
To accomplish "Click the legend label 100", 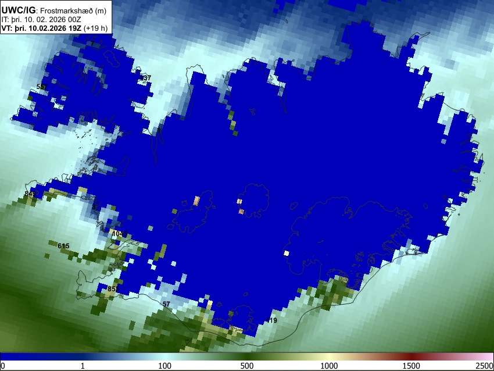I will [x=165, y=366].
